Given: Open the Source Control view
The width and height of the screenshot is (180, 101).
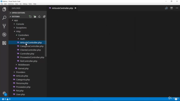Looking at the screenshot, I should [4, 26].
